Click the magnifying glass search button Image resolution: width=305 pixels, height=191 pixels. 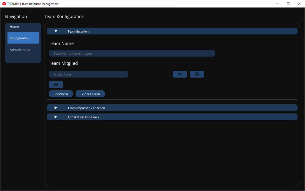coord(180,74)
